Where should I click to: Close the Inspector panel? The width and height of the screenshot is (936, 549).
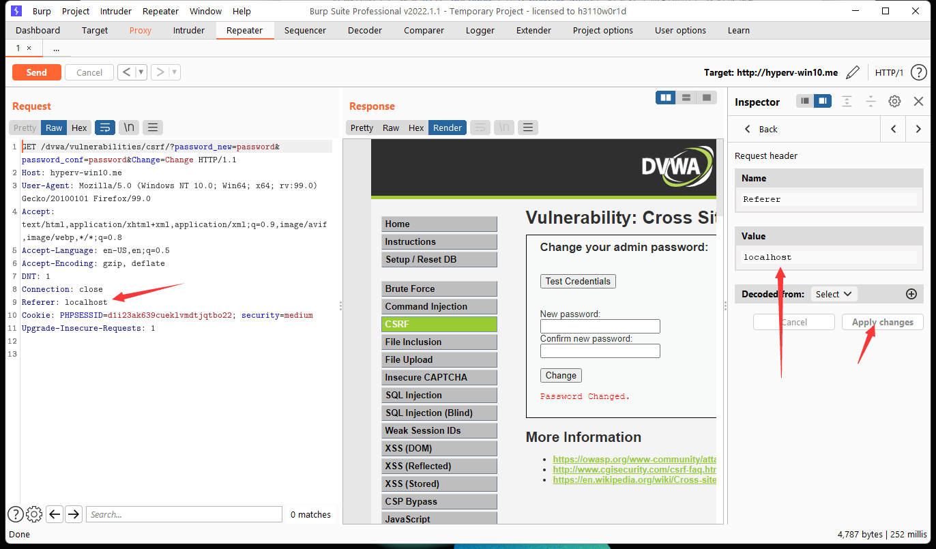[918, 102]
